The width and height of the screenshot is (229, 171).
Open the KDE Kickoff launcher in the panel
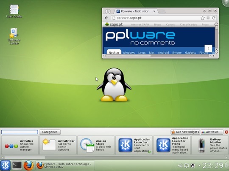point(6,166)
